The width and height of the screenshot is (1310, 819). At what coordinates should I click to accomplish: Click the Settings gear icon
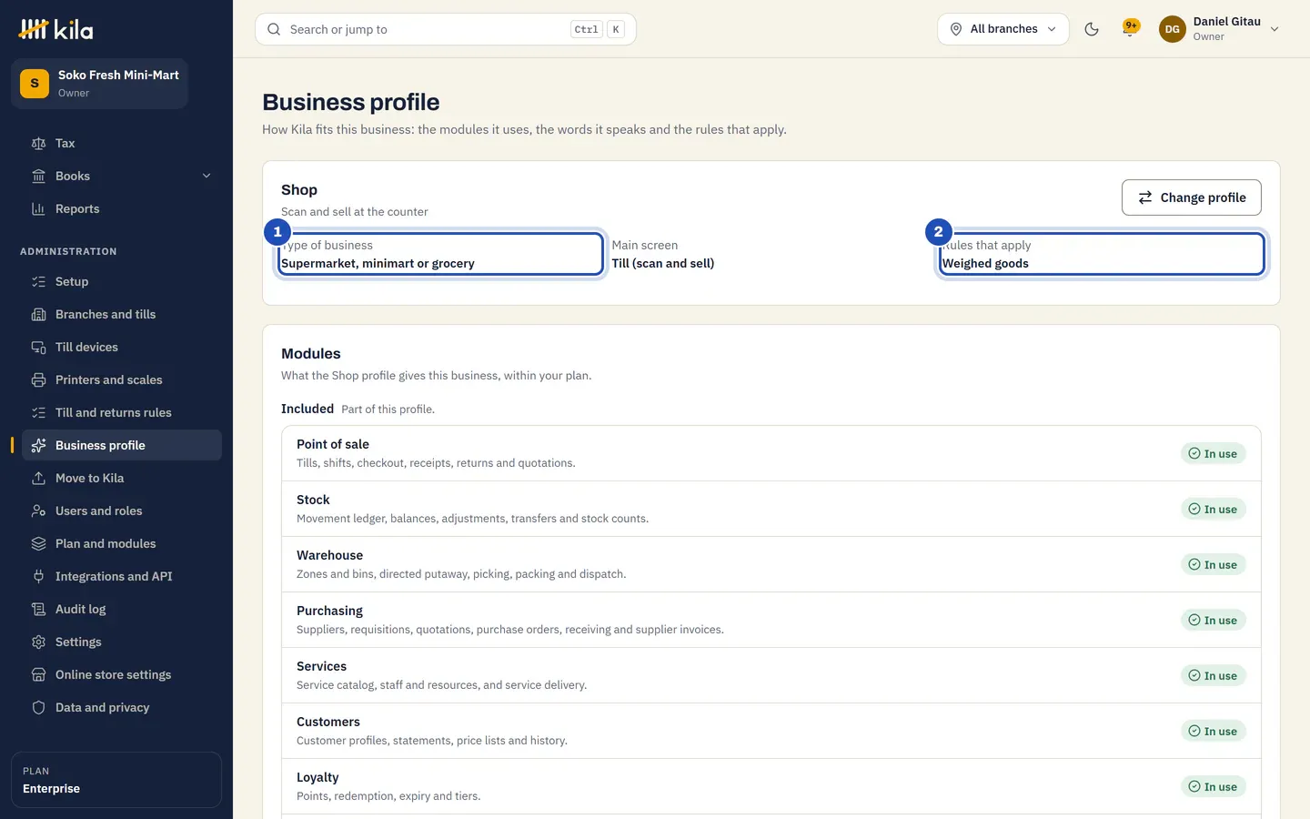38,642
